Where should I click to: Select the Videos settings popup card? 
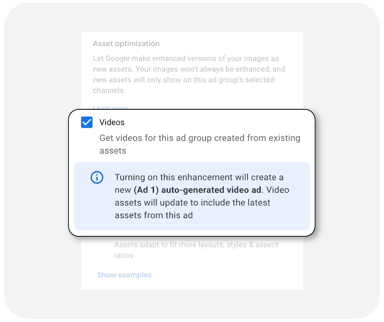[x=192, y=173]
